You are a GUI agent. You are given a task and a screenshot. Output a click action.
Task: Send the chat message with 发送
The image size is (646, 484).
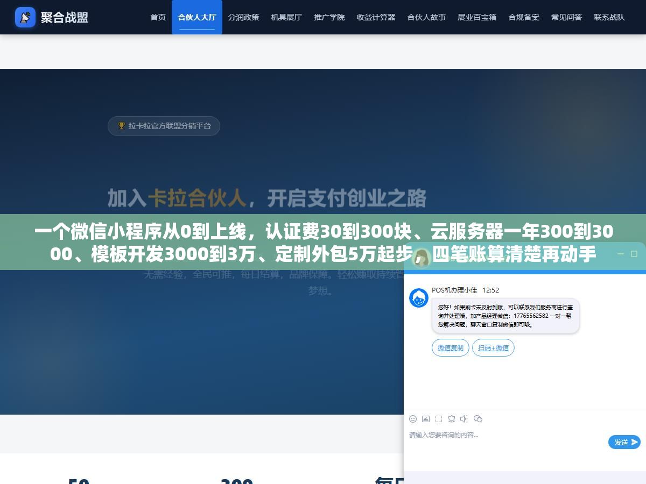point(624,442)
